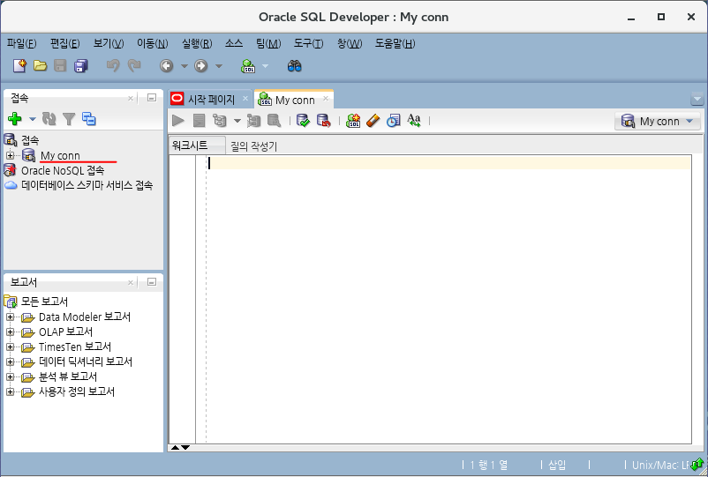708x477 pixels.
Task: Click the Schema Browser icon in connections panel
Action: pos(89,119)
